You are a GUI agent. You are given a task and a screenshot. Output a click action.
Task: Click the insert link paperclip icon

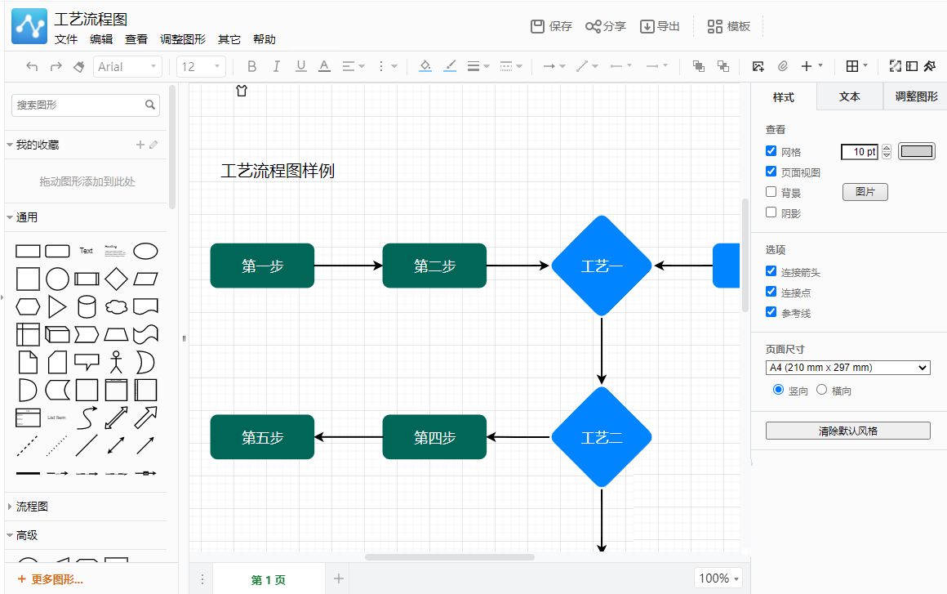point(782,66)
